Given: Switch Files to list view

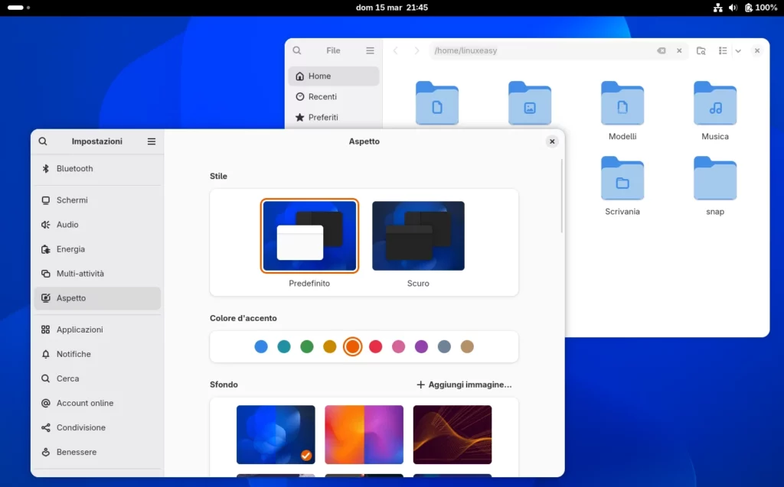Looking at the screenshot, I should click(x=722, y=50).
